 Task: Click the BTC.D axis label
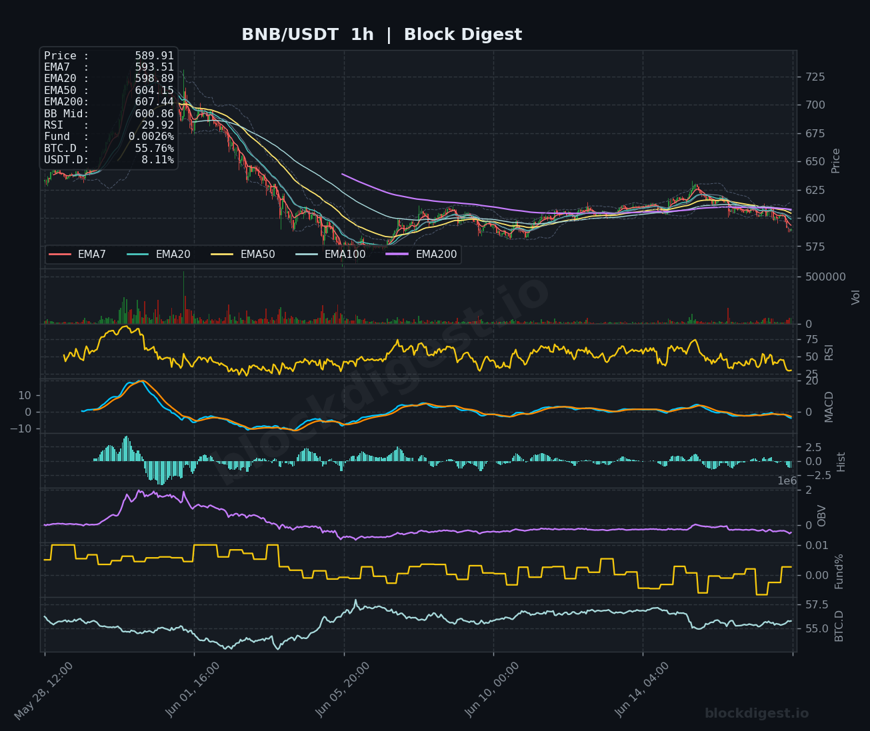(839, 626)
